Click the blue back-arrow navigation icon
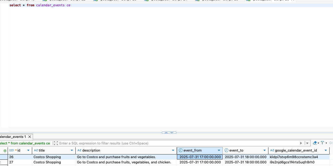 click(x=330, y=143)
